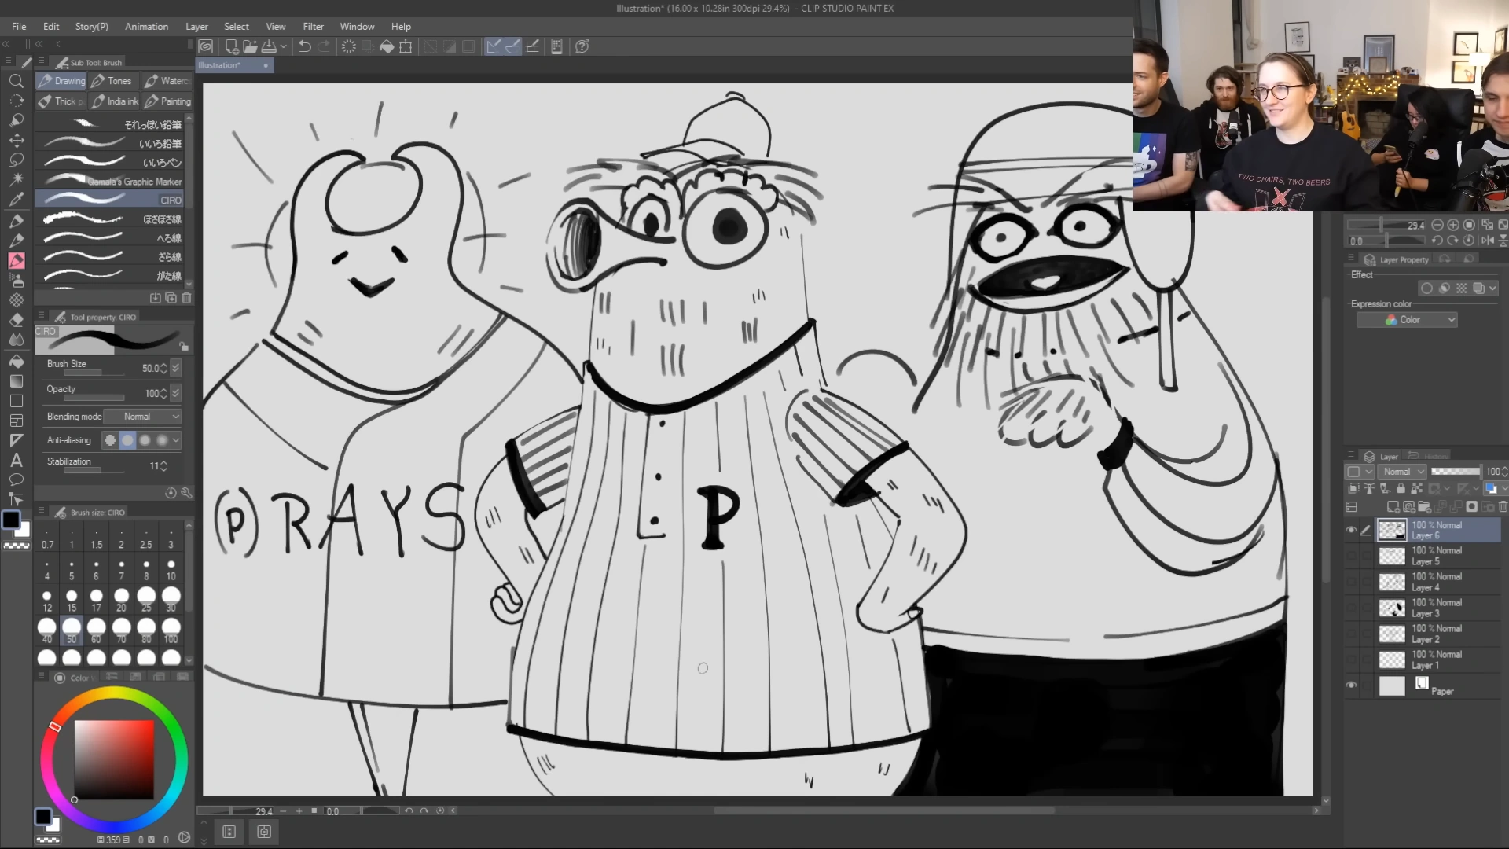The height and width of the screenshot is (849, 1509).
Task: Click the Undo icon in the toolbar
Action: pyautogui.click(x=304, y=46)
